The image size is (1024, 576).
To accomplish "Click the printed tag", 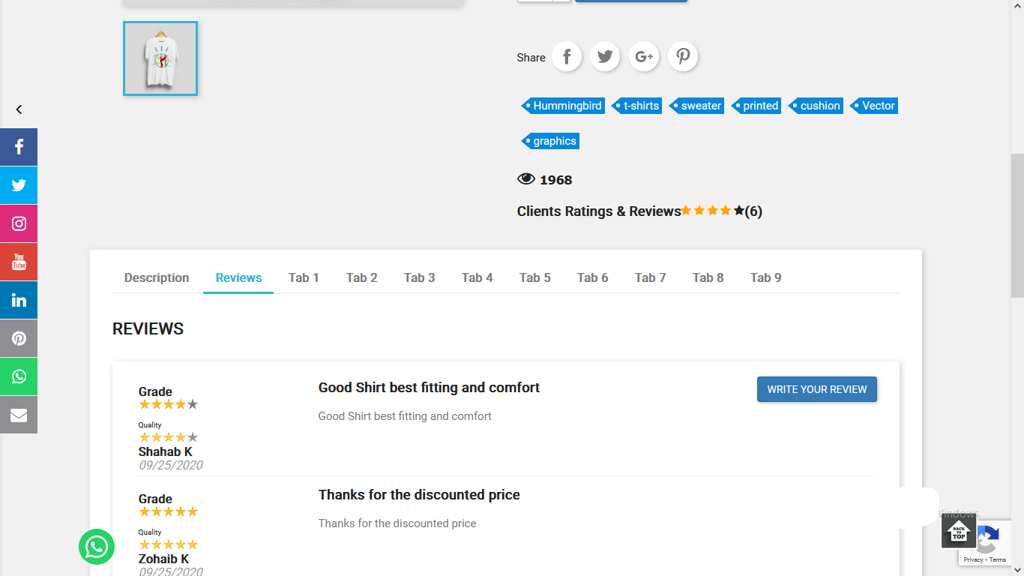I will click(756, 106).
